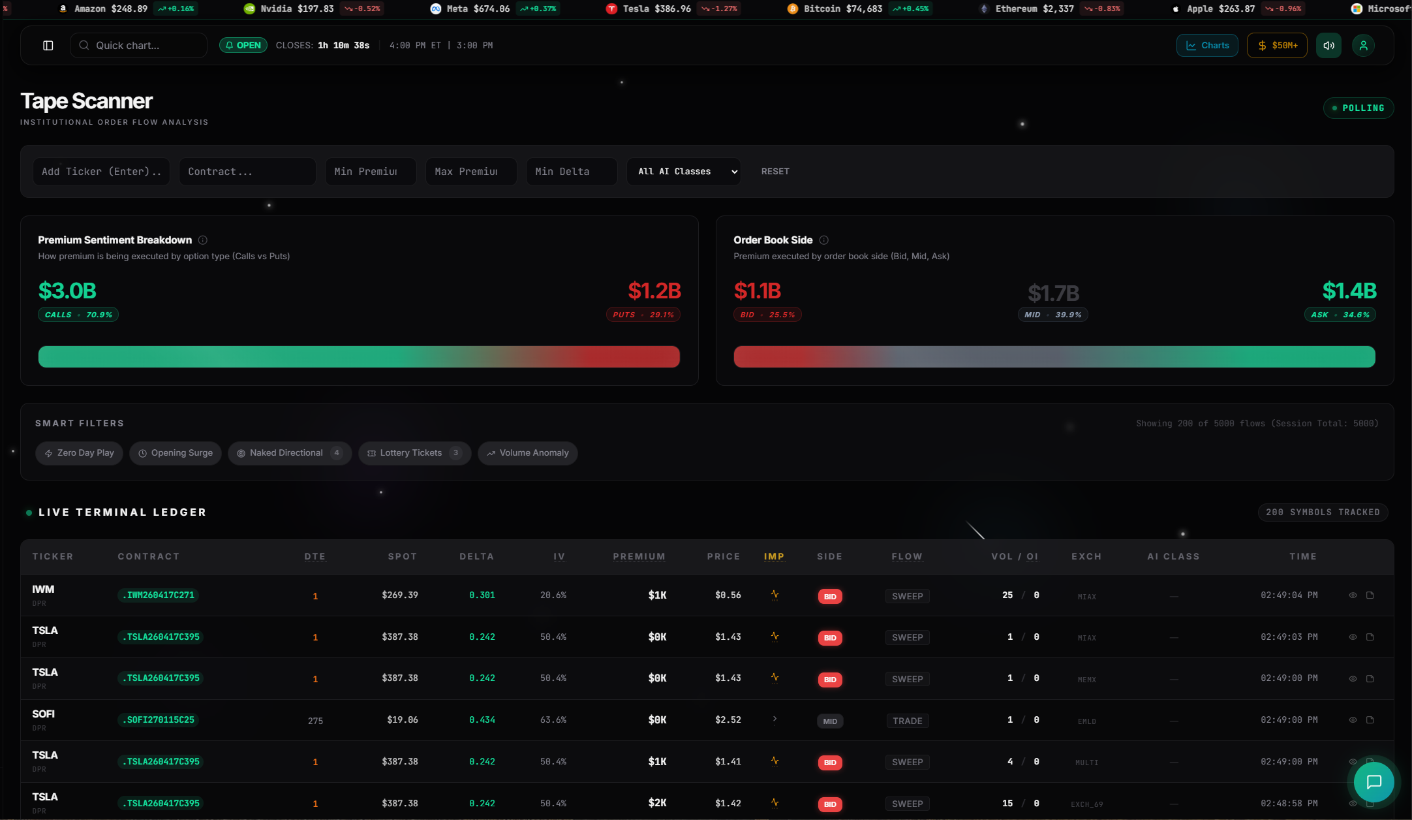The image size is (1412, 820).
Task: Sort by IMP column header
Action: click(x=774, y=556)
